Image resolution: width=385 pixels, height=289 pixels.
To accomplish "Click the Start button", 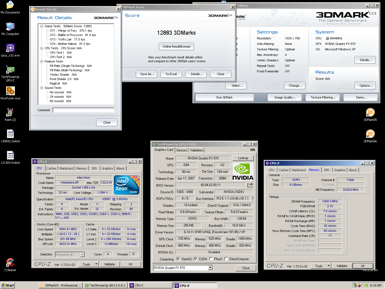I will click(x=8, y=285).
